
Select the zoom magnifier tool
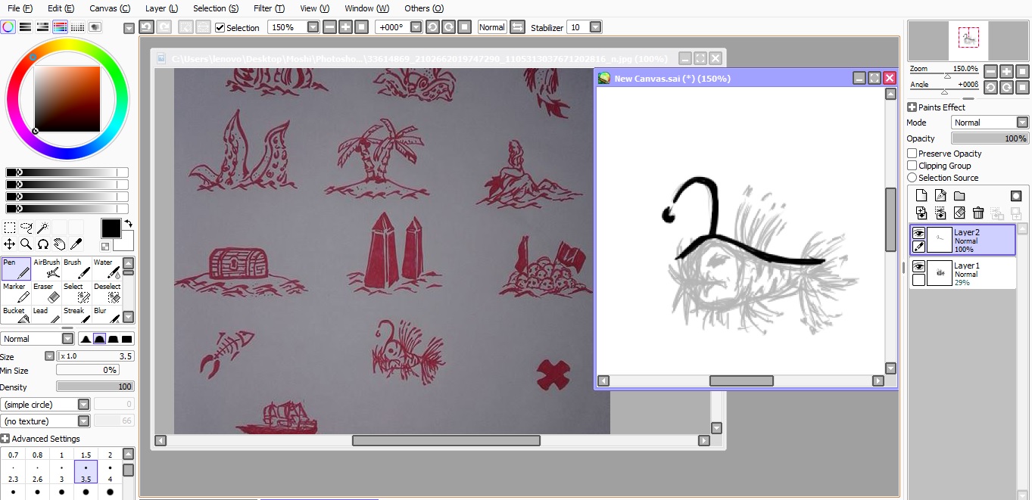coord(26,244)
